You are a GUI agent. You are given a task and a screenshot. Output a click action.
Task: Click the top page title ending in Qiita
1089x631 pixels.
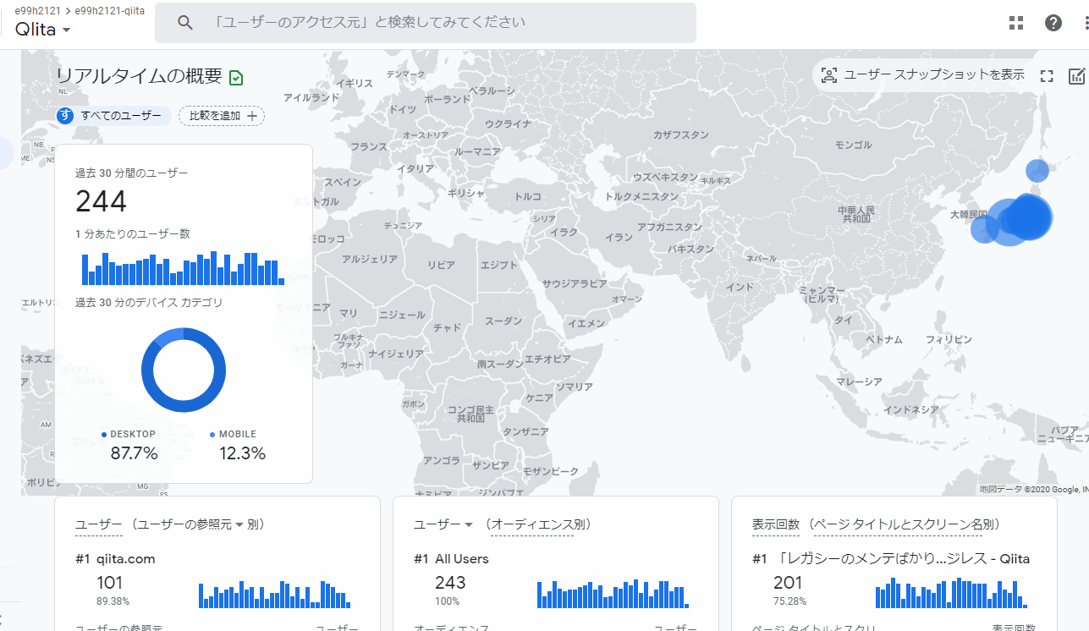[891, 559]
